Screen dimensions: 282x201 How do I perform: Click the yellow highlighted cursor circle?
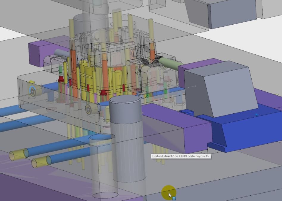pyautogui.click(x=169, y=193)
